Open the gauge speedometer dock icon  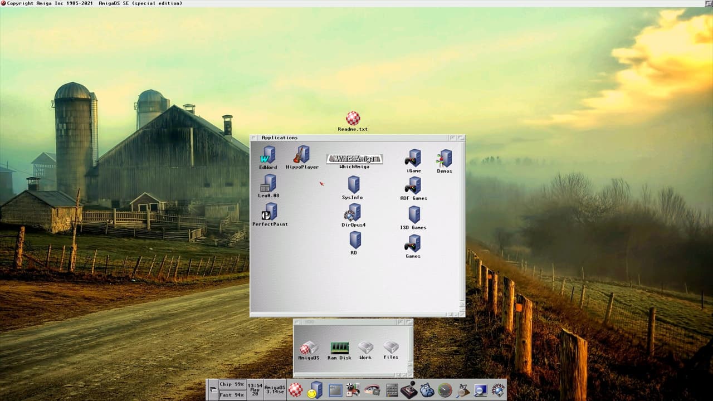[445, 390]
